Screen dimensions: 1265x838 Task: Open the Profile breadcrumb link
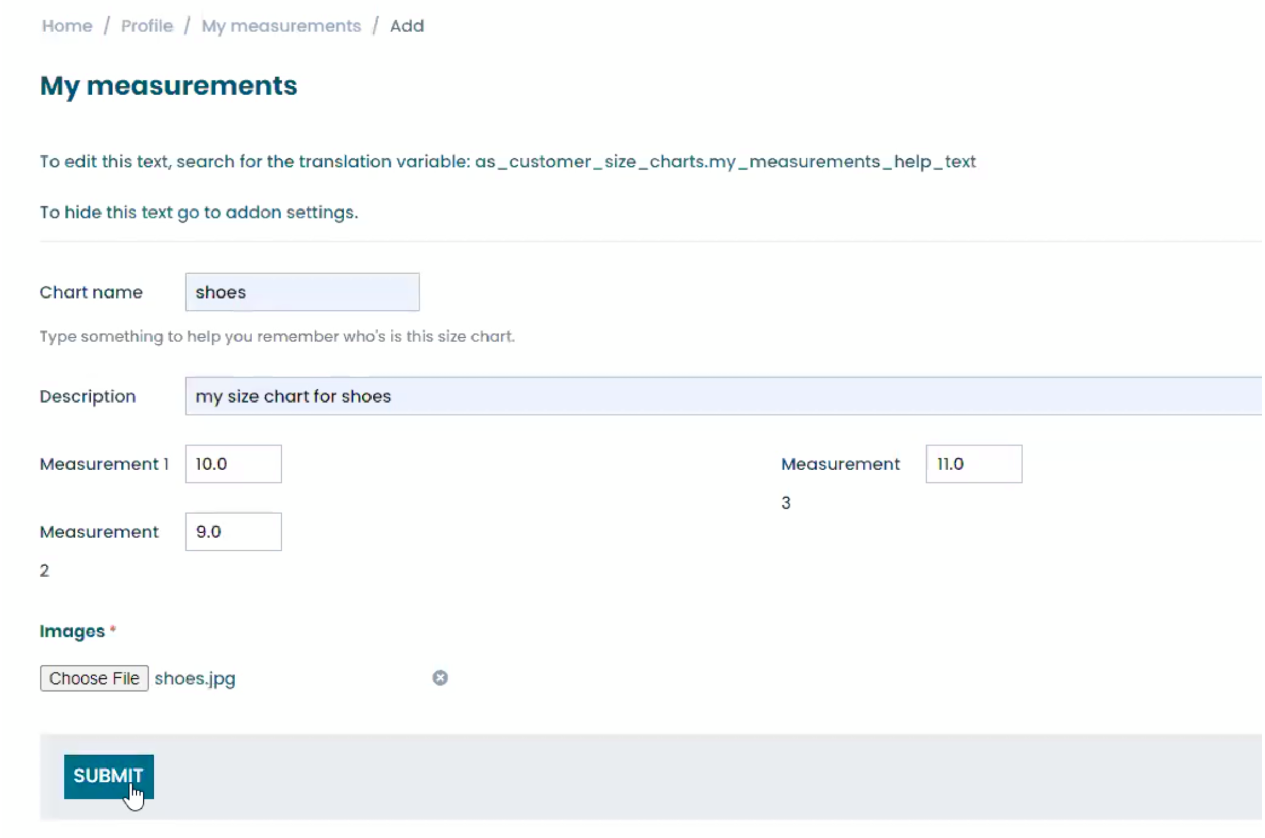(147, 26)
